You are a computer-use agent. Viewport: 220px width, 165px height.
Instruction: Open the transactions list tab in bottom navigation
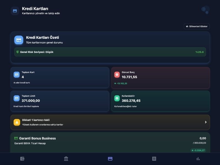[x=154, y=159]
